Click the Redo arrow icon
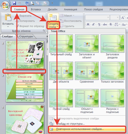 (27, 3)
